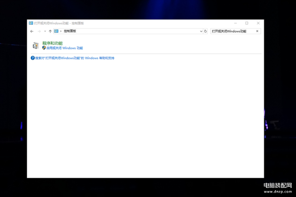Image resolution: width=296 pixels, height=197 pixels.
Task: Go up one level with up arrow
Action: [50, 31]
